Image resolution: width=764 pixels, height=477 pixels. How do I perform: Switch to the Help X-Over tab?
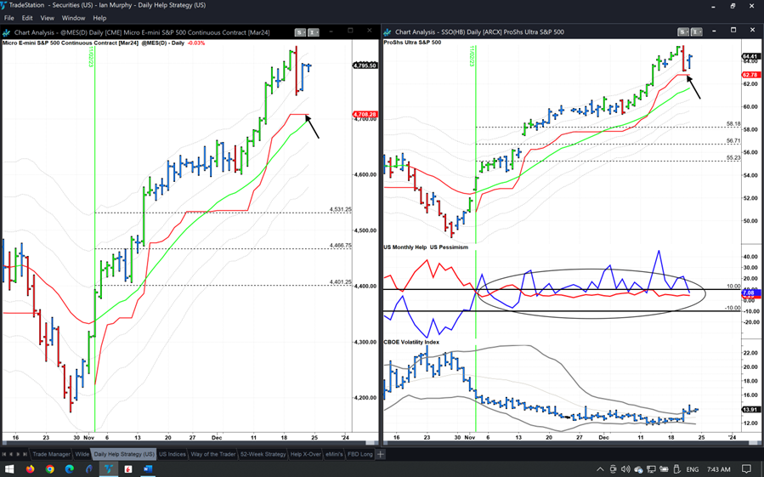(x=305, y=454)
